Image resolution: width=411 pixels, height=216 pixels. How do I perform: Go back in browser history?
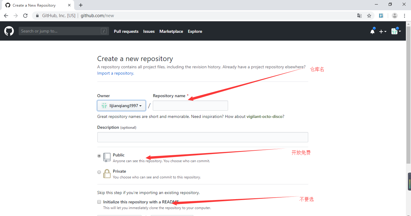pyautogui.click(x=6, y=16)
